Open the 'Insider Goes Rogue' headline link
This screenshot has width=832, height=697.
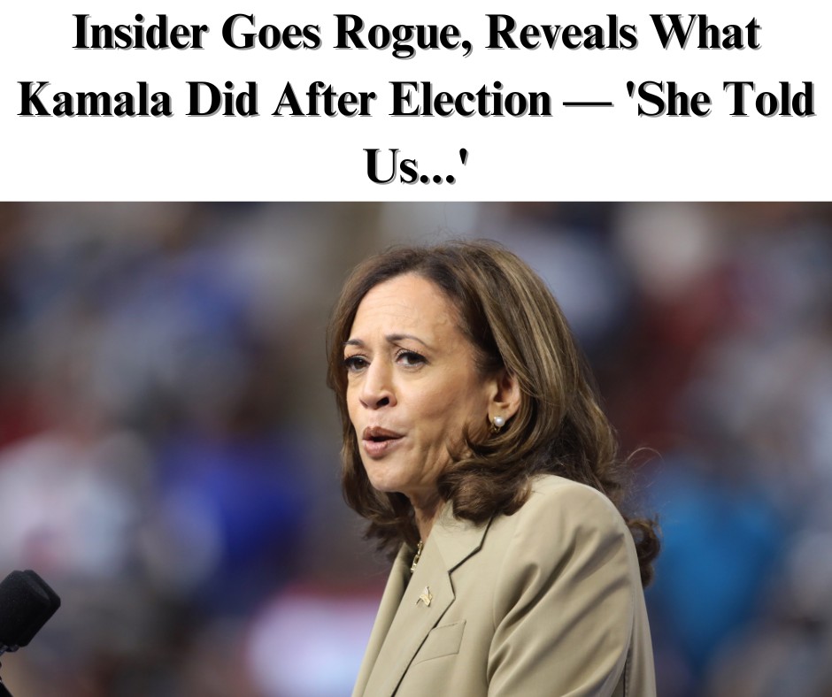point(416,99)
